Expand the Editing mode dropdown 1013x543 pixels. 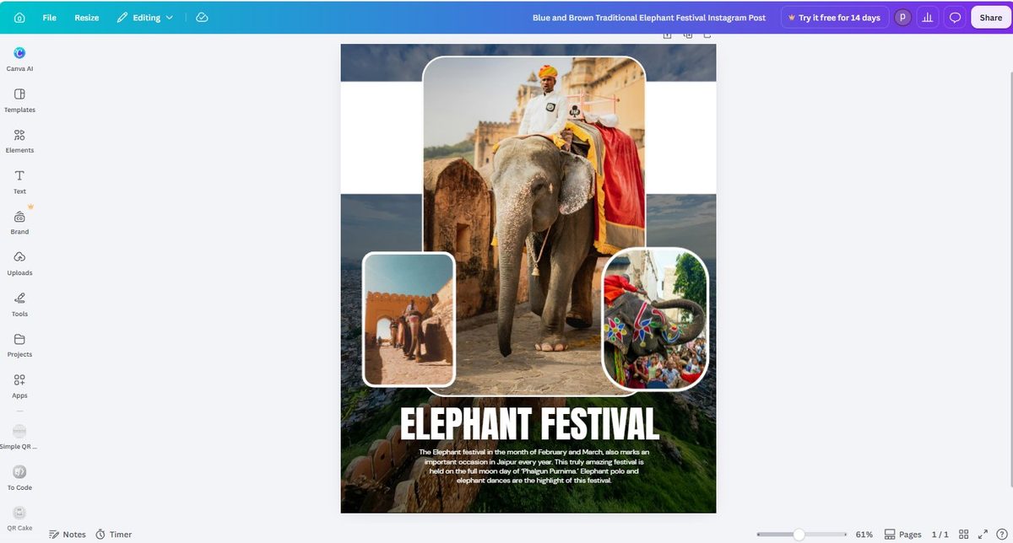[145, 17]
